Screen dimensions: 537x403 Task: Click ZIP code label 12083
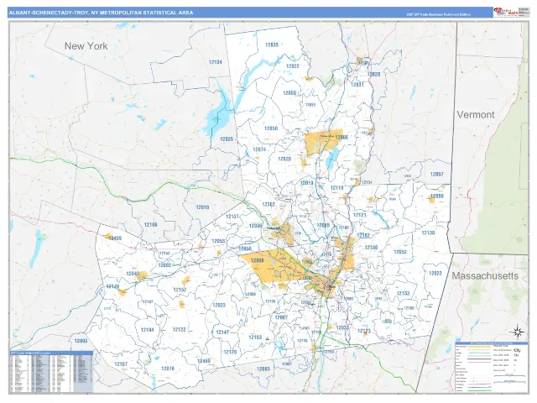coord(263,369)
